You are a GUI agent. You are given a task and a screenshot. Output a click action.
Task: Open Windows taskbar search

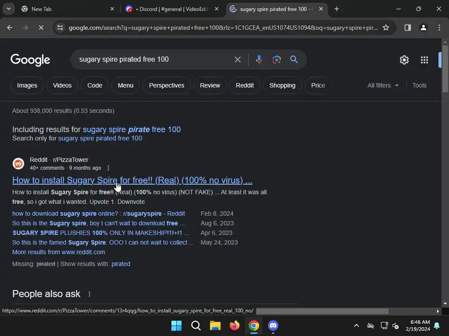[x=196, y=325]
